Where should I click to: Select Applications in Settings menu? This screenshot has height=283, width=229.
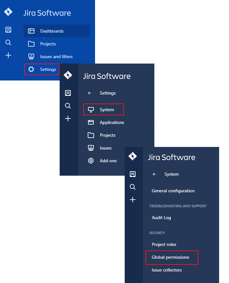point(112,122)
